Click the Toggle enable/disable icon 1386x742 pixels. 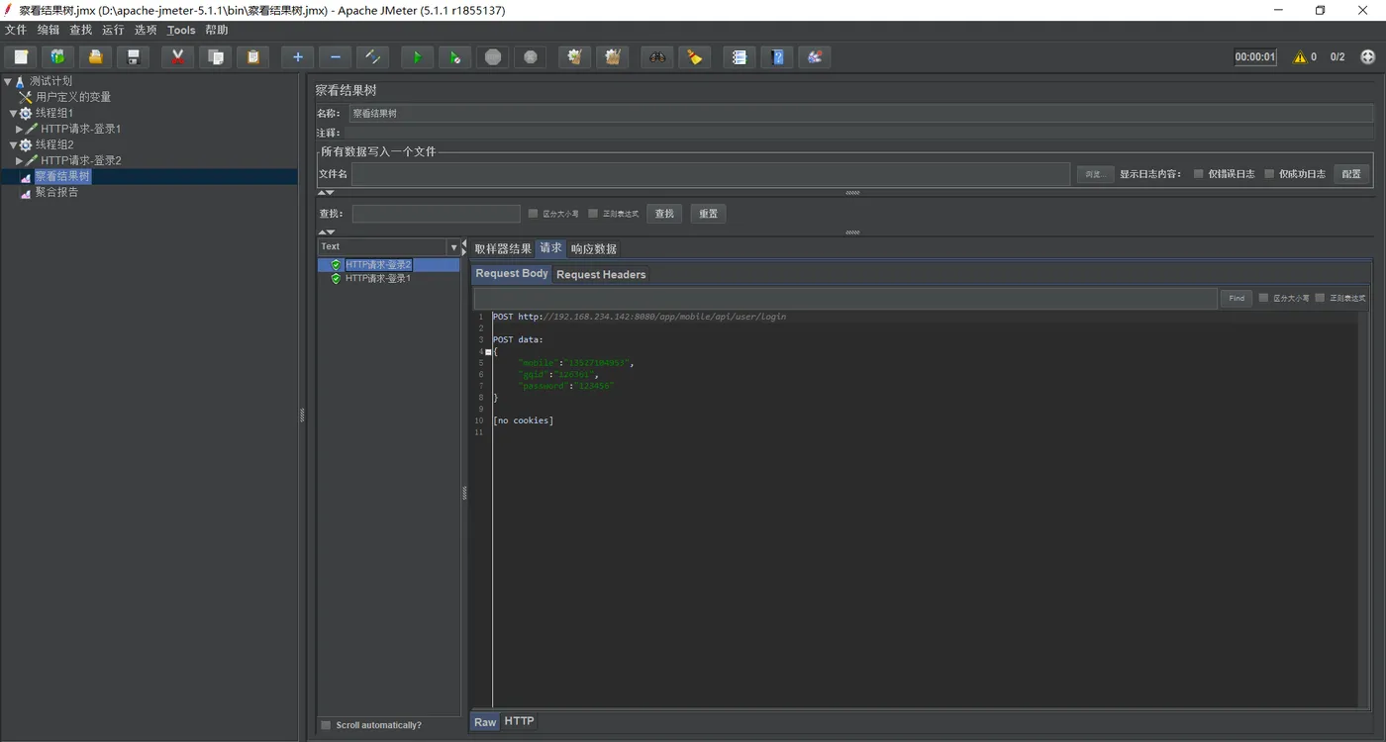(x=372, y=56)
